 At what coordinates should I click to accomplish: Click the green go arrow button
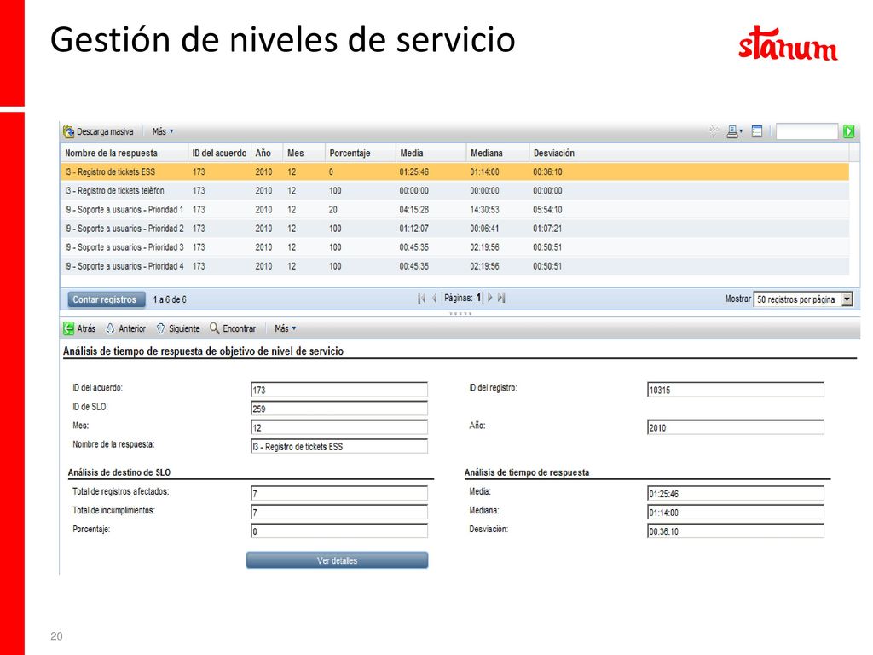point(848,131)
